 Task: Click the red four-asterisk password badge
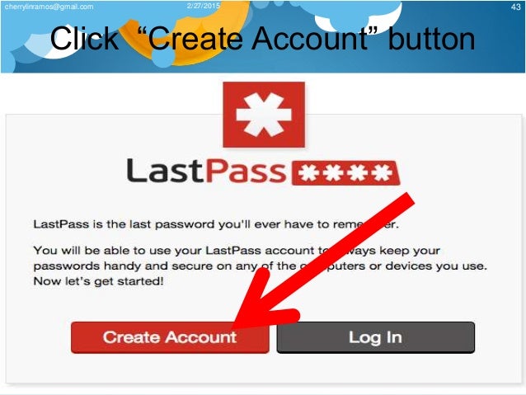click(x=346, y=173)
